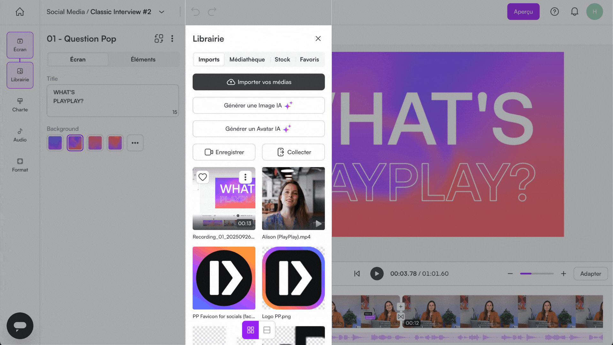Open the Format sidebar panel
613x345 pixels.
click(x=20, y=165)
